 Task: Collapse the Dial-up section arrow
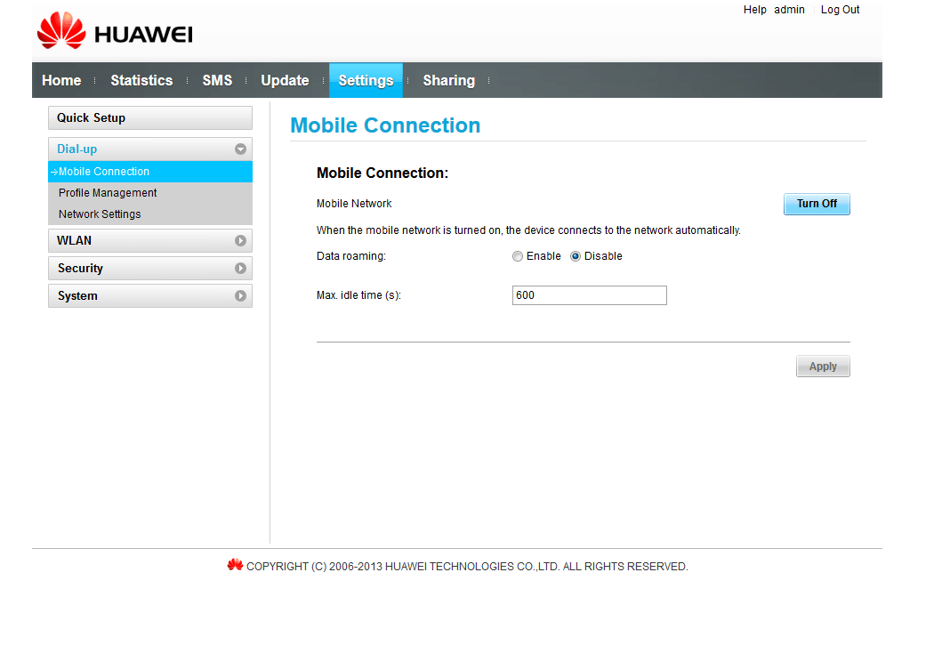tap(241, 149)
